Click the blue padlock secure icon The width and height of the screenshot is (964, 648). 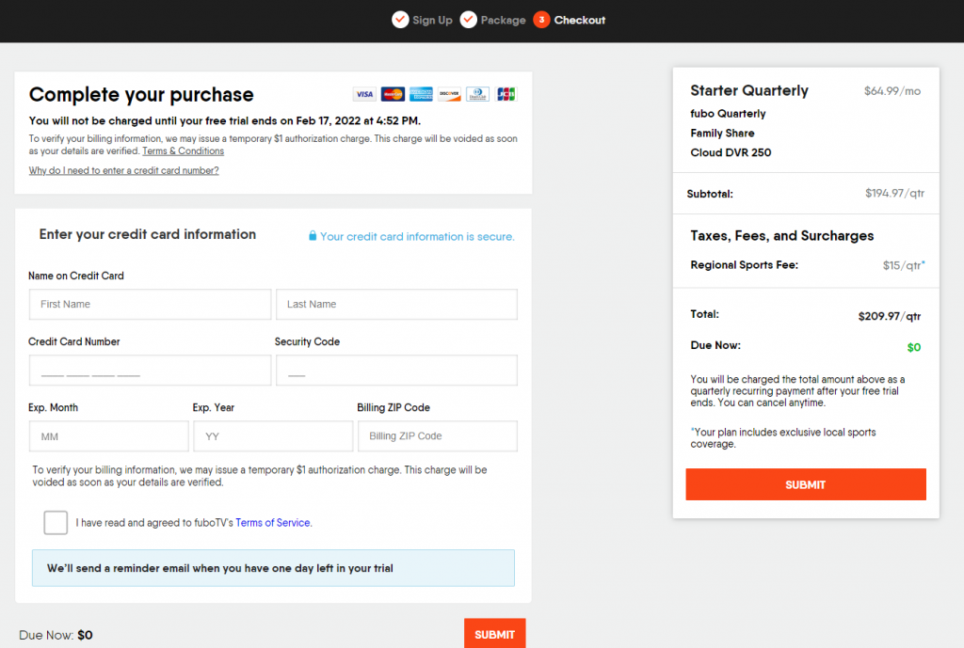pyautogui.click(x=313, y=236)
